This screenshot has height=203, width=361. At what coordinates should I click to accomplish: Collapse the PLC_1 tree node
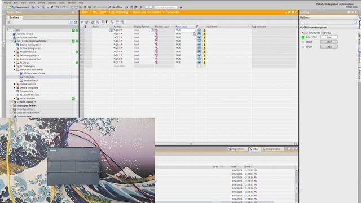(x=11, y=41)
